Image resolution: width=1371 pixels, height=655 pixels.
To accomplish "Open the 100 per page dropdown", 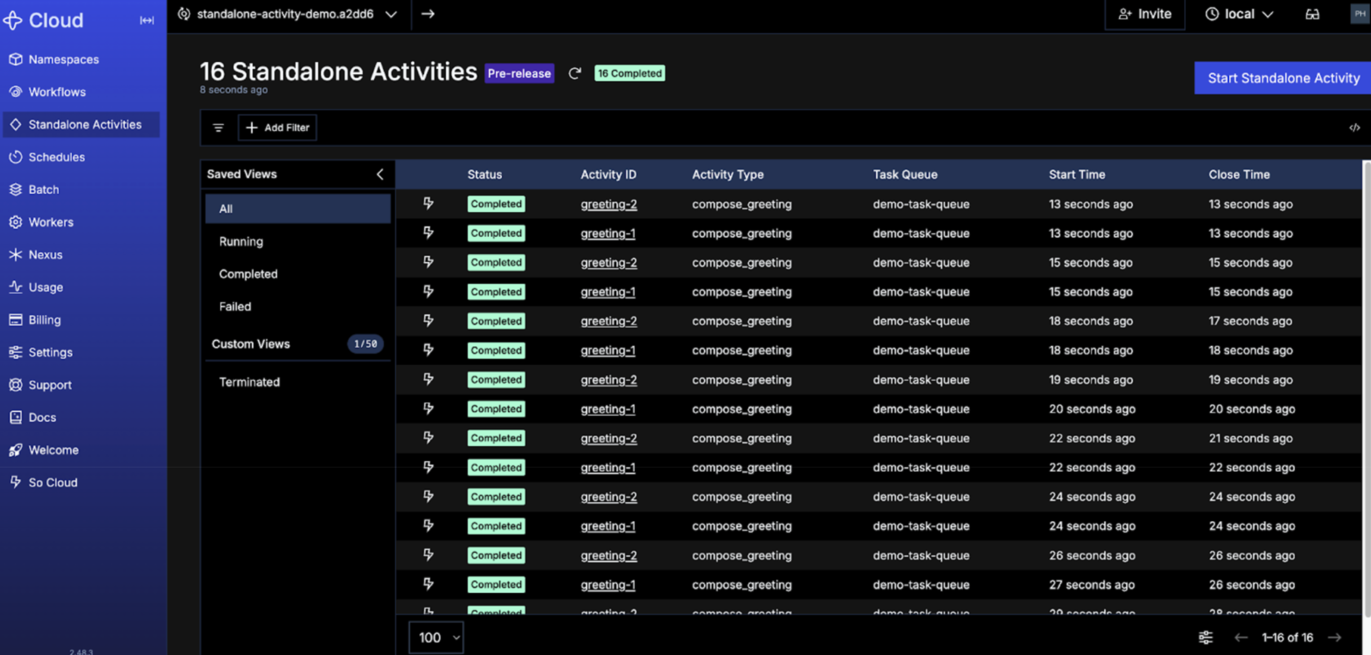I will pyautogui.click(x=436, y=637).
